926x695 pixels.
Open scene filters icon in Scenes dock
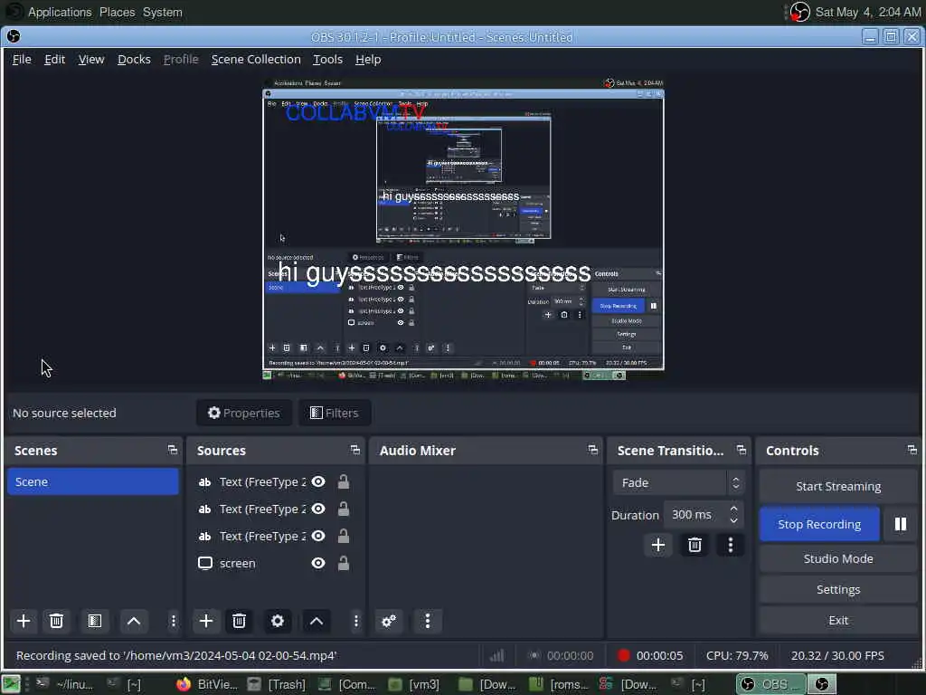point(94,621)
